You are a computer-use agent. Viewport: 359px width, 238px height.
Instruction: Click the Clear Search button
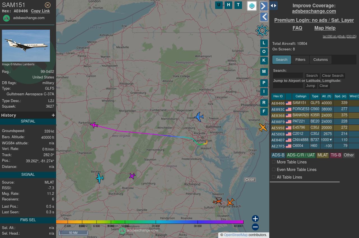click(333, 76)
